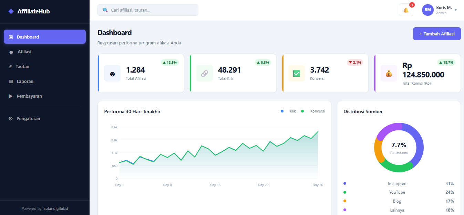Screen dimensions: 464x215
Task: Click the Tautan link icon in sidebar
Action: point(10,67)
